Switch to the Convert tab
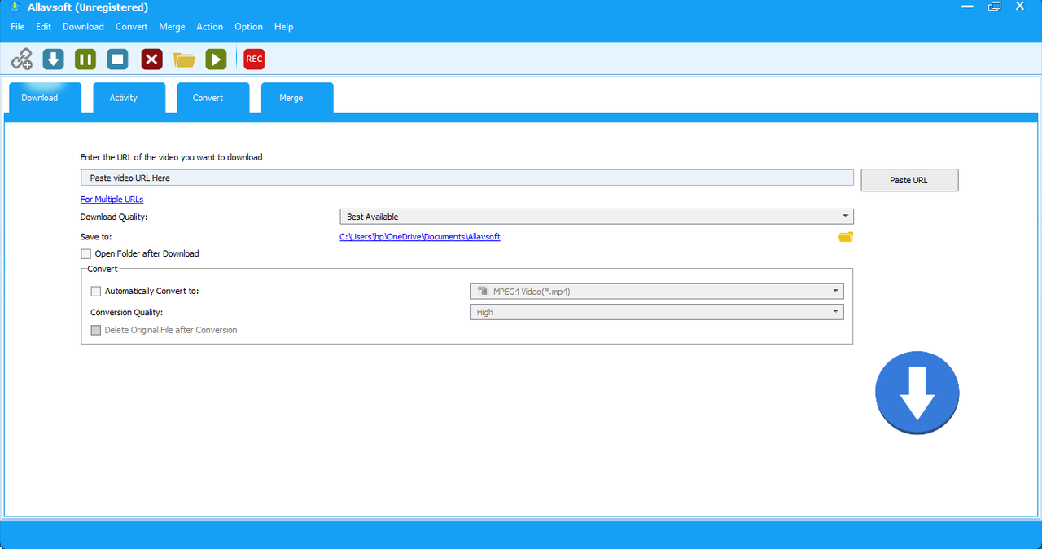The image size is (1042, 549). [x=213, y=98]
